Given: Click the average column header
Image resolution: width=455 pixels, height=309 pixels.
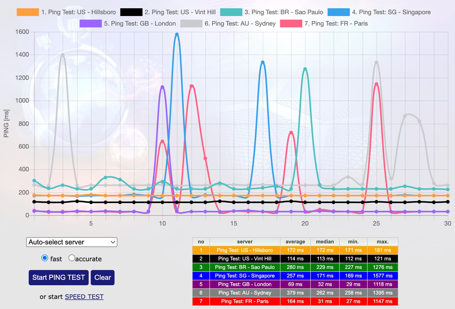Looking at the screenshot, I should point(295,242).
